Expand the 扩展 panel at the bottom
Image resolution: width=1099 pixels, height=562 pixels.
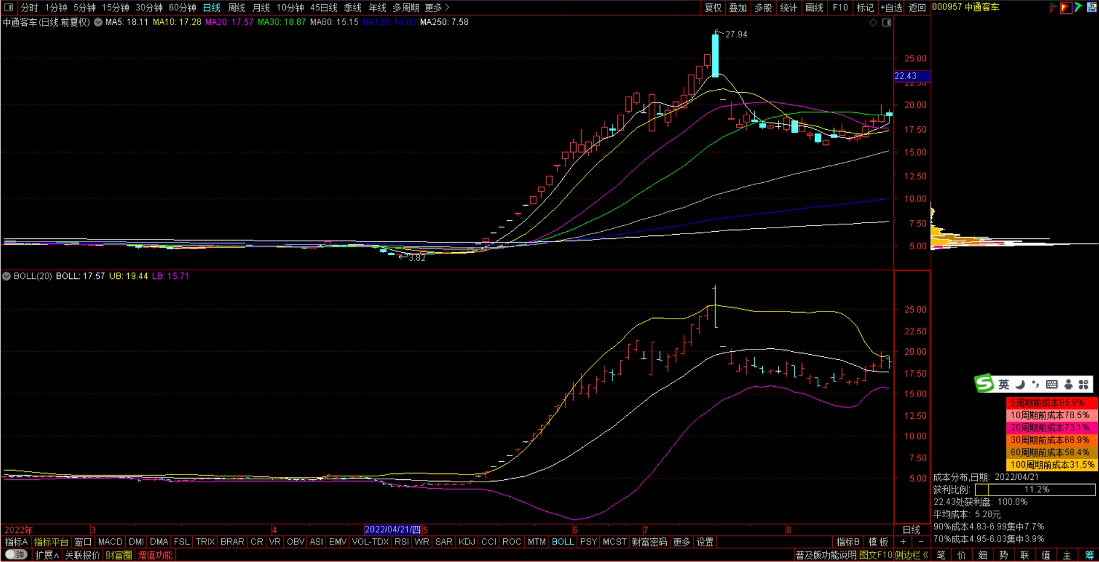(x=47, y=555)
